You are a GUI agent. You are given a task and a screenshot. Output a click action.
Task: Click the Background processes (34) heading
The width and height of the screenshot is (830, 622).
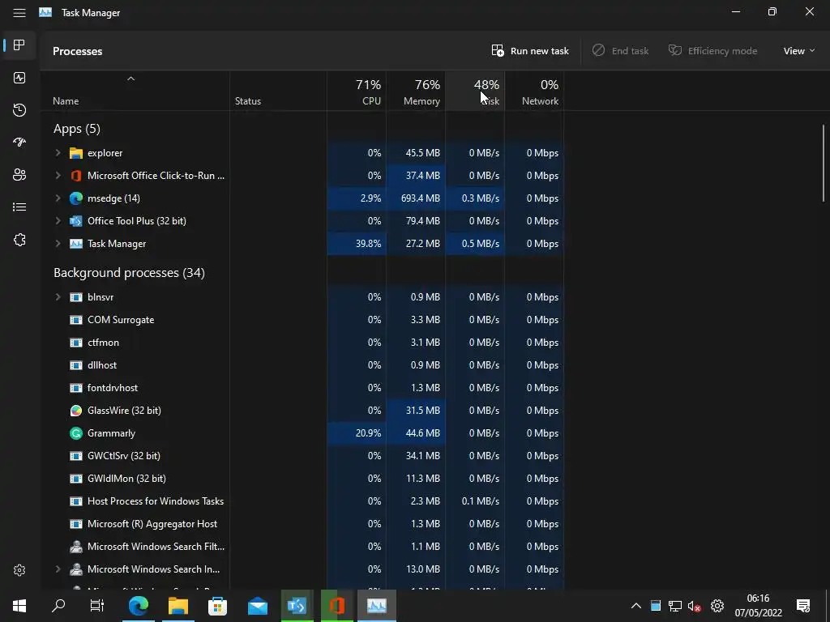pos(129,273)
